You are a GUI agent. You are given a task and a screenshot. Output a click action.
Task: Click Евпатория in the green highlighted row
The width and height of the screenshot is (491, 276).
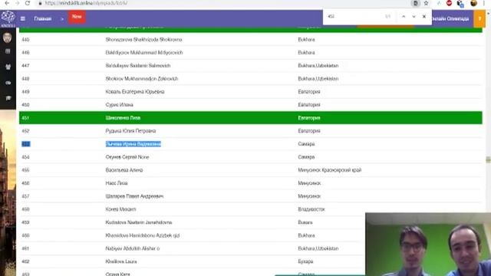click(x=308, y=118)
